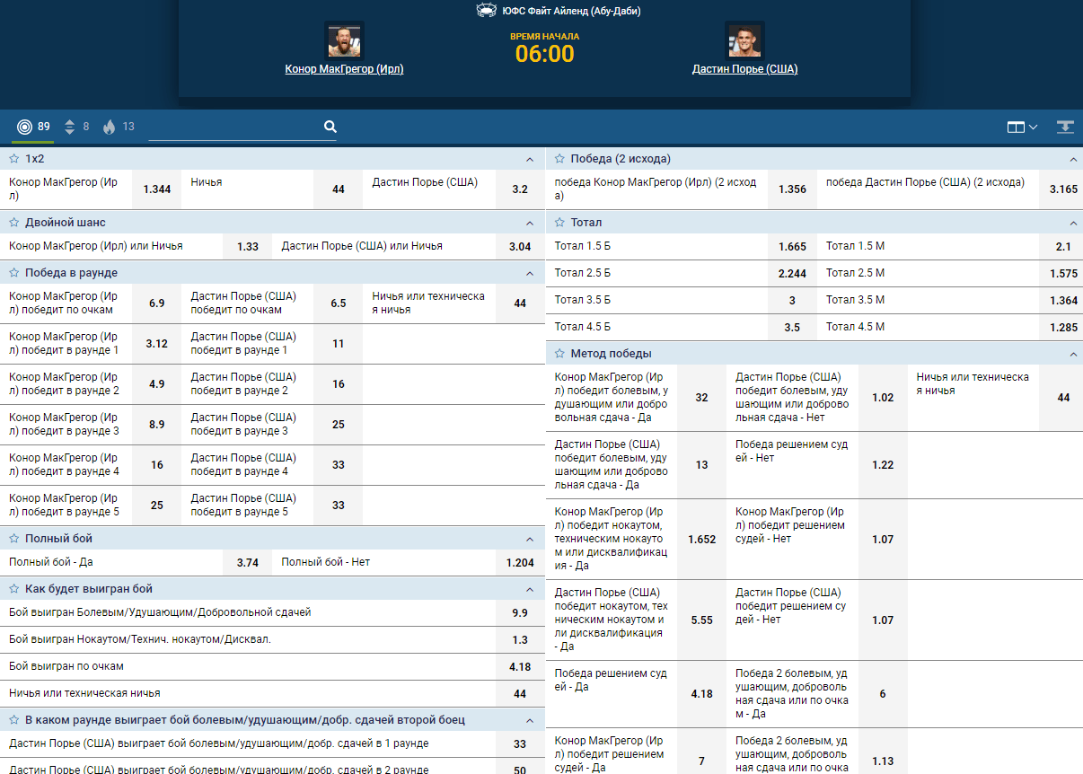This screenshot has height=774, width=1083.
Task: Click the search magnifier icon
Action: 330,127
